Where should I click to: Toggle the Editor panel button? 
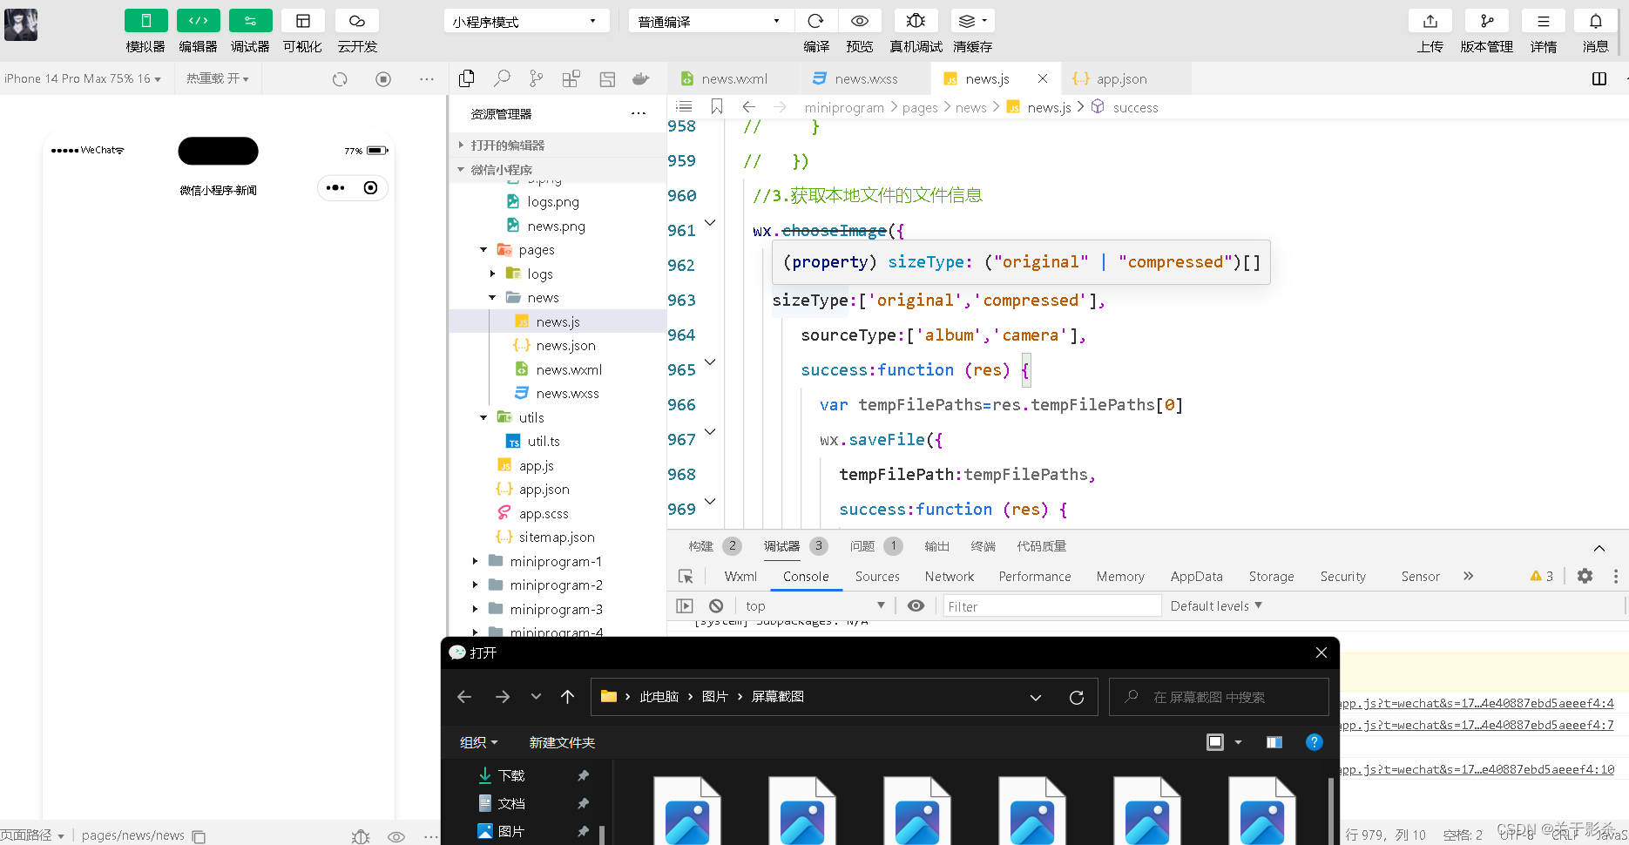pyautogui.click(x=198, y=21)
